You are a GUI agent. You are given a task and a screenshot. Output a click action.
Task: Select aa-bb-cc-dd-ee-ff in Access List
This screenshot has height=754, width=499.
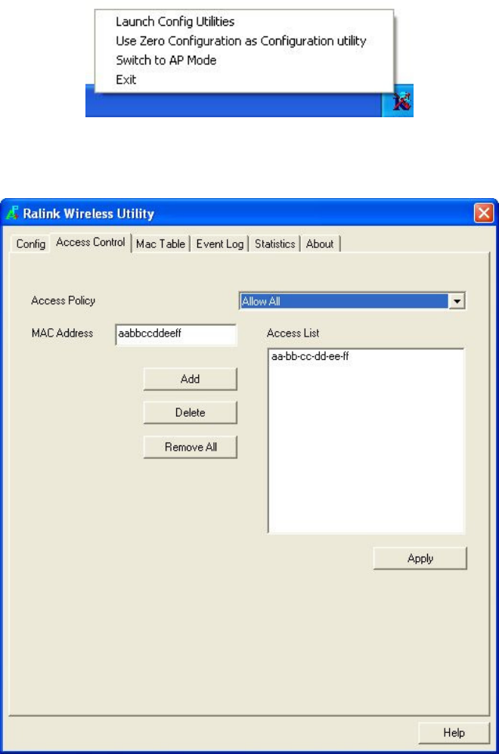coord(310,356)
